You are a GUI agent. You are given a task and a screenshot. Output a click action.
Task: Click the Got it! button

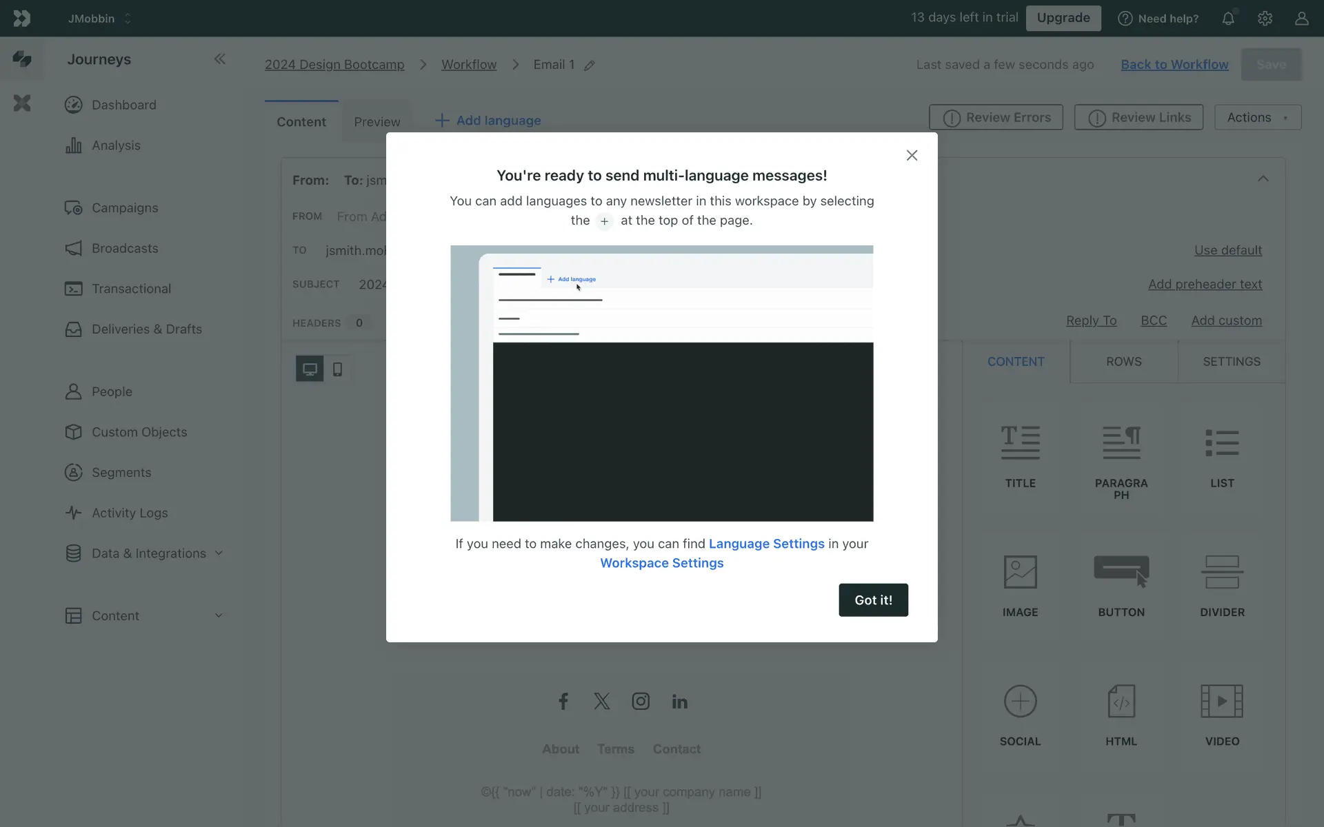[x=873, y=600]
